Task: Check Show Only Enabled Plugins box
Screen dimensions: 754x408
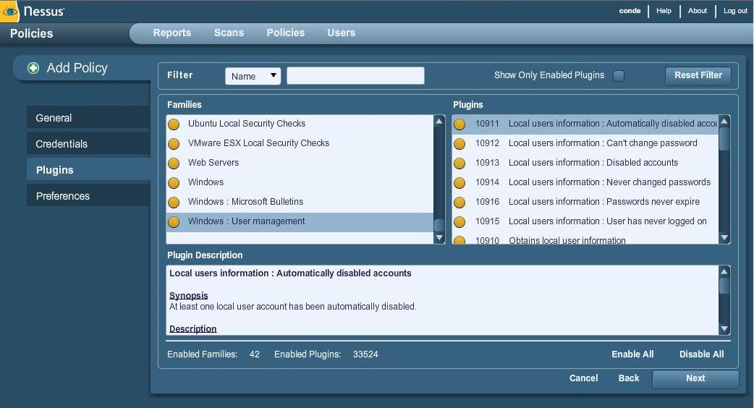Action: click(x=619, y=76)
